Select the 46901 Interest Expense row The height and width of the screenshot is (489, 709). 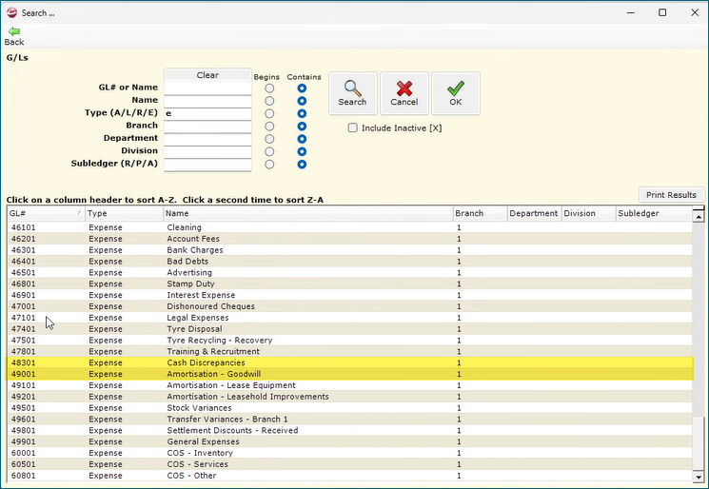click(350, 295)
